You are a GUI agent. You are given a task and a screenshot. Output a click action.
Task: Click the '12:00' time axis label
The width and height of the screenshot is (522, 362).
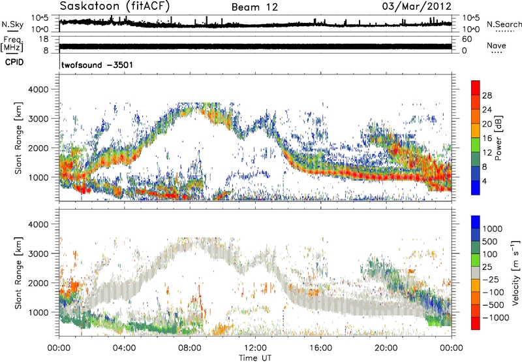(x=255, y=348)
